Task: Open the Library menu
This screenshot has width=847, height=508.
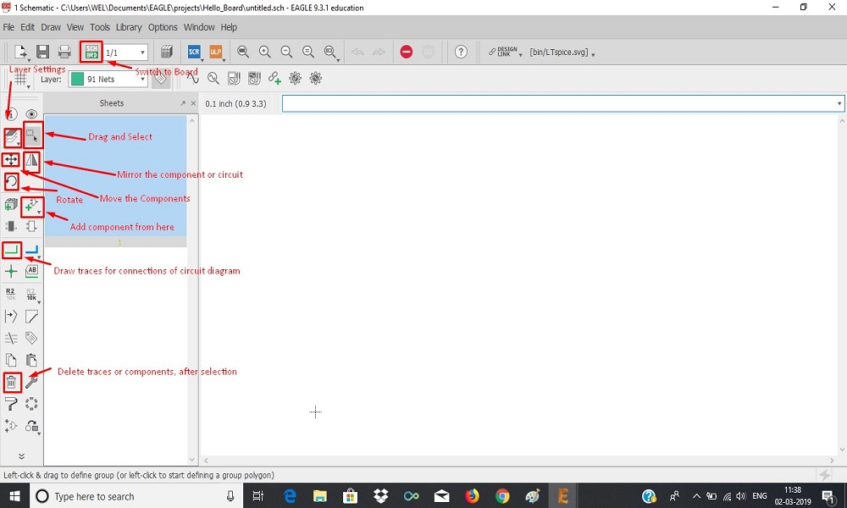Action: (x=129, y=27)
